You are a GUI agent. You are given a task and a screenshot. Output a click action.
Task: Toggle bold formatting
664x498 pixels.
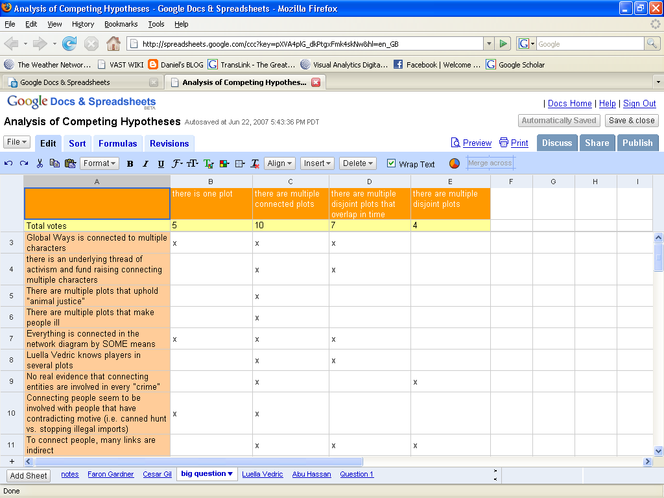pyautogui.click(x=130, y=164)
